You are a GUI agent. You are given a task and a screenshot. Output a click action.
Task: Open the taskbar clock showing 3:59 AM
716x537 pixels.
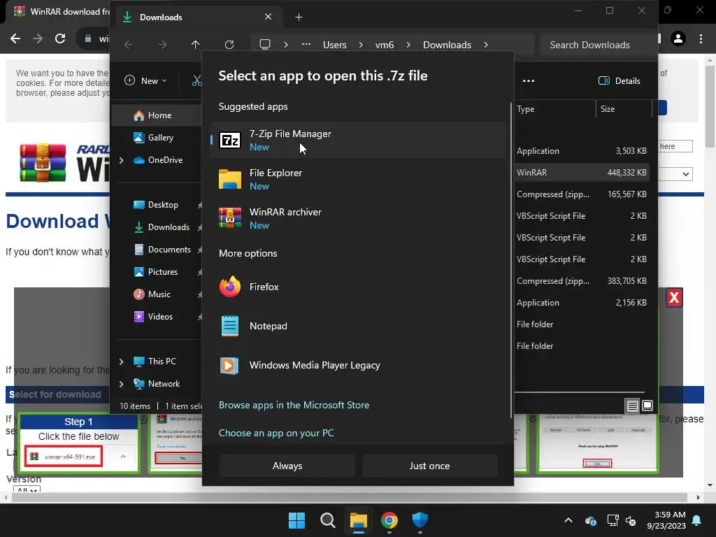point(666,520)
